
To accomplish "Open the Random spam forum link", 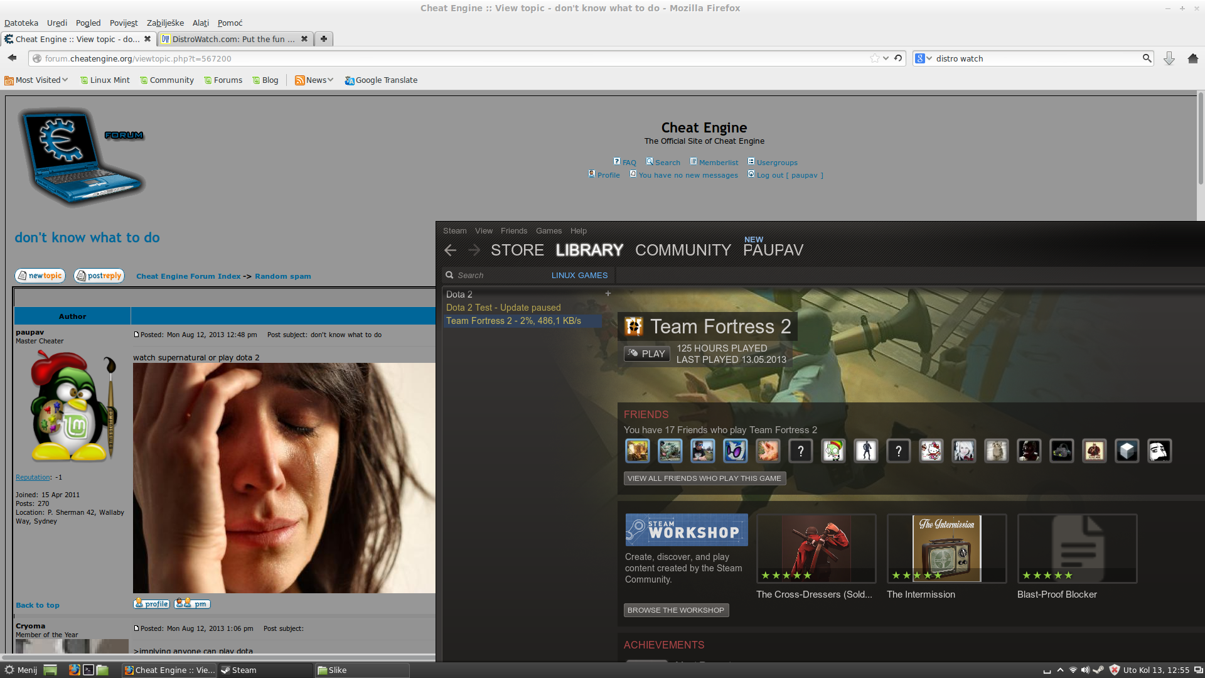I will (283, 276).
